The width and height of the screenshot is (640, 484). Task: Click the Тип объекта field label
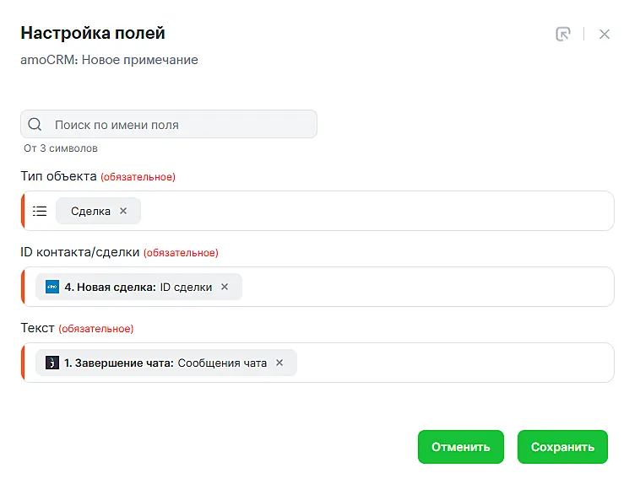click(x=58, y=176)
